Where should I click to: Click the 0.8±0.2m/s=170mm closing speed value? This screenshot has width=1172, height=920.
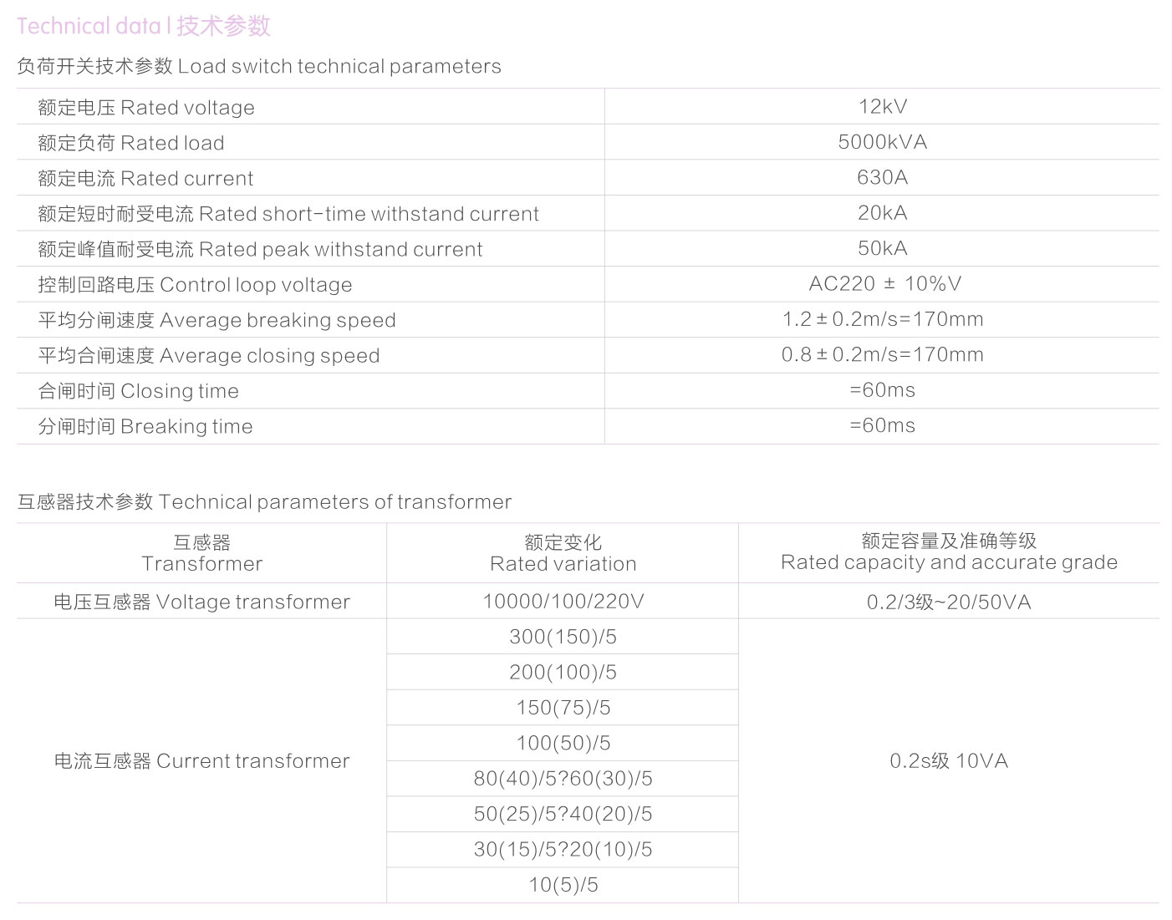tap(882, 355)
